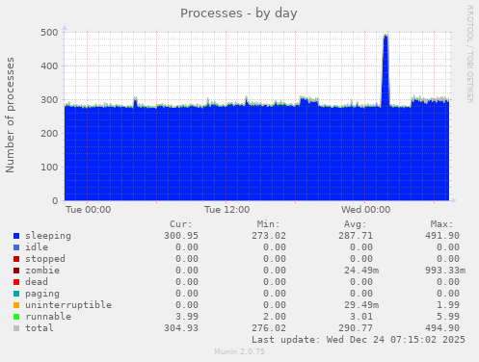
Task: Click the 200 y-axis label
Action: tap(49, 134)
